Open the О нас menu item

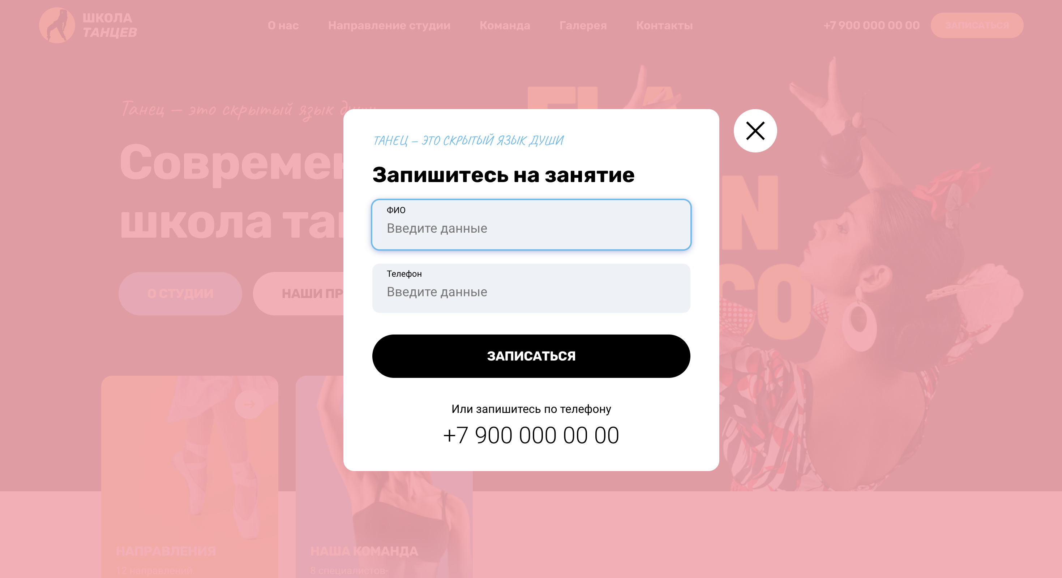click(x=283, y=26)
